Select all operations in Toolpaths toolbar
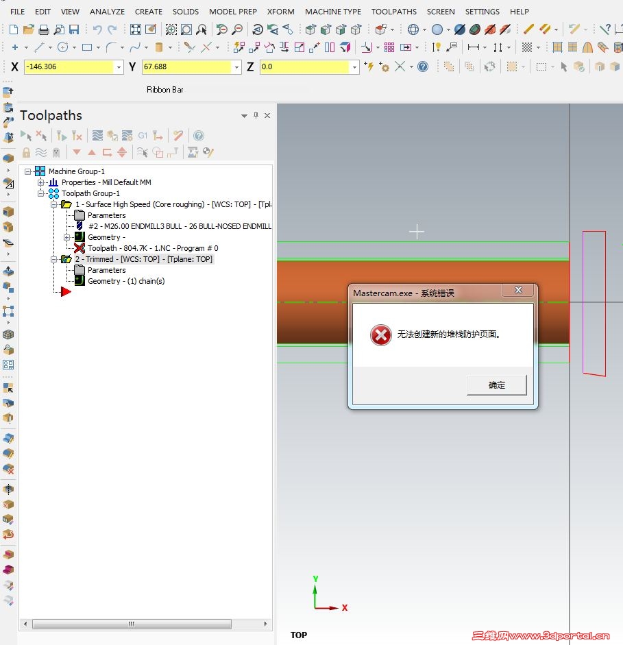Screen dimensions: 623x645 (x=26, y=135)
